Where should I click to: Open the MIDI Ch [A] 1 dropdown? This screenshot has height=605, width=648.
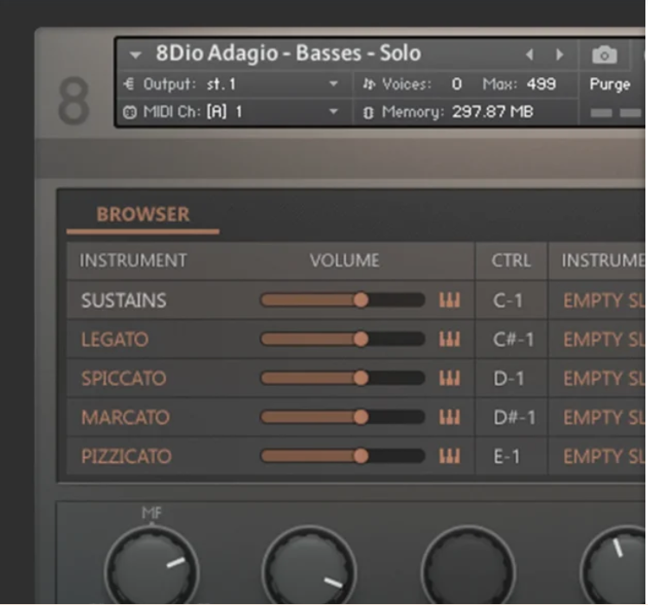point(333,112)
